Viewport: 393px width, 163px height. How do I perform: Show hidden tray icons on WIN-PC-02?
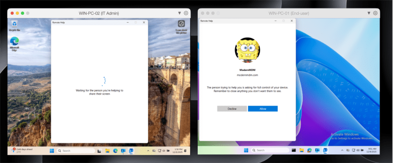(148, 151)
